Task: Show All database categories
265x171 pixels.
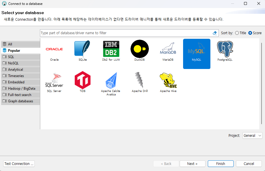Action: (x=21, y=44)
